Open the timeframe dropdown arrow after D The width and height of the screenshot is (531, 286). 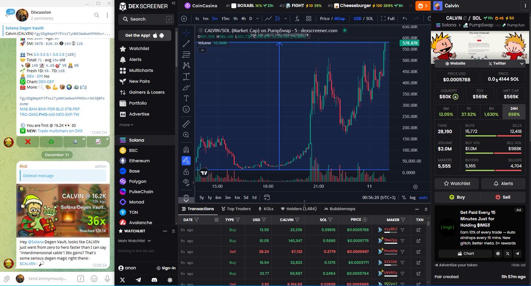coord(258,19)
